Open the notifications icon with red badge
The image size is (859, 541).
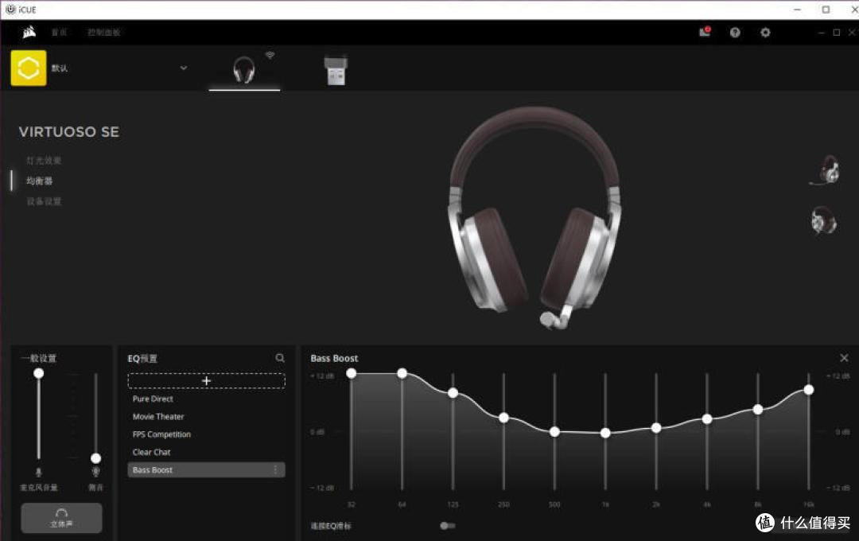pos(705,32)
